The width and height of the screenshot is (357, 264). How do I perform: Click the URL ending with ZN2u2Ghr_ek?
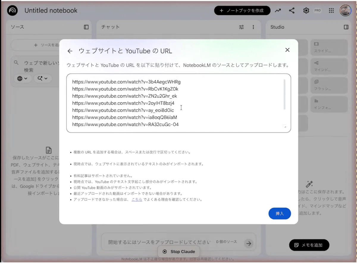[125, 96]
